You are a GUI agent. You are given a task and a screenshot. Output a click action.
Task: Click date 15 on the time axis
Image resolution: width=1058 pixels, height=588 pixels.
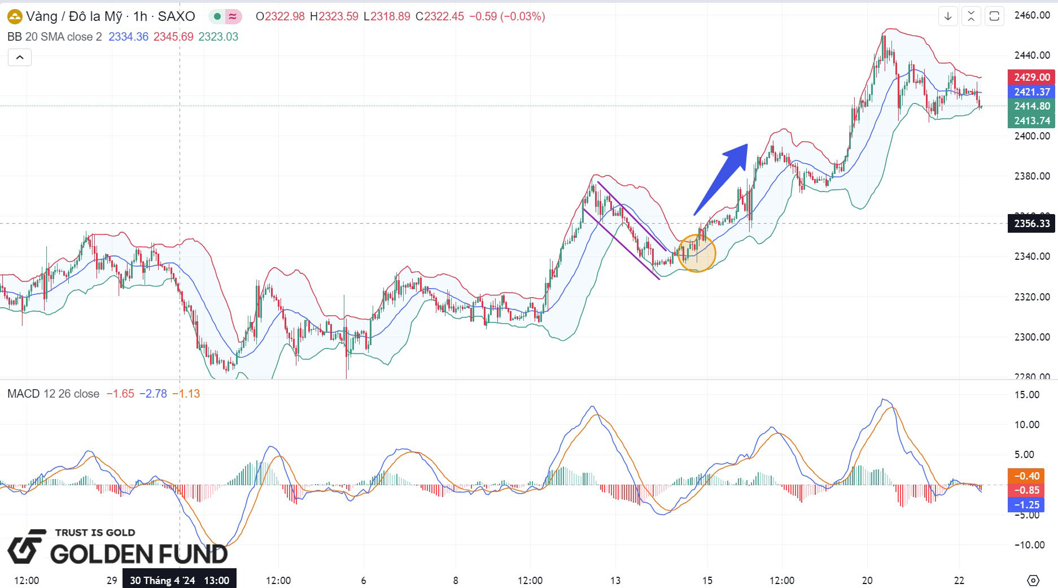tap(707, 580)
